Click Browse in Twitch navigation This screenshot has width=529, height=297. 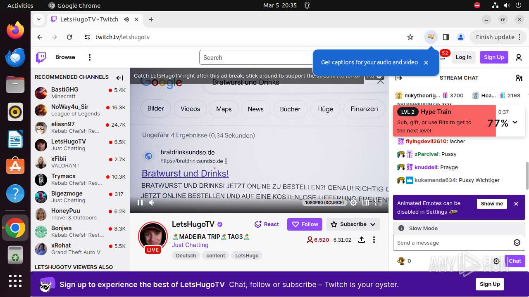pyautogui.click(x=65, y=57)
